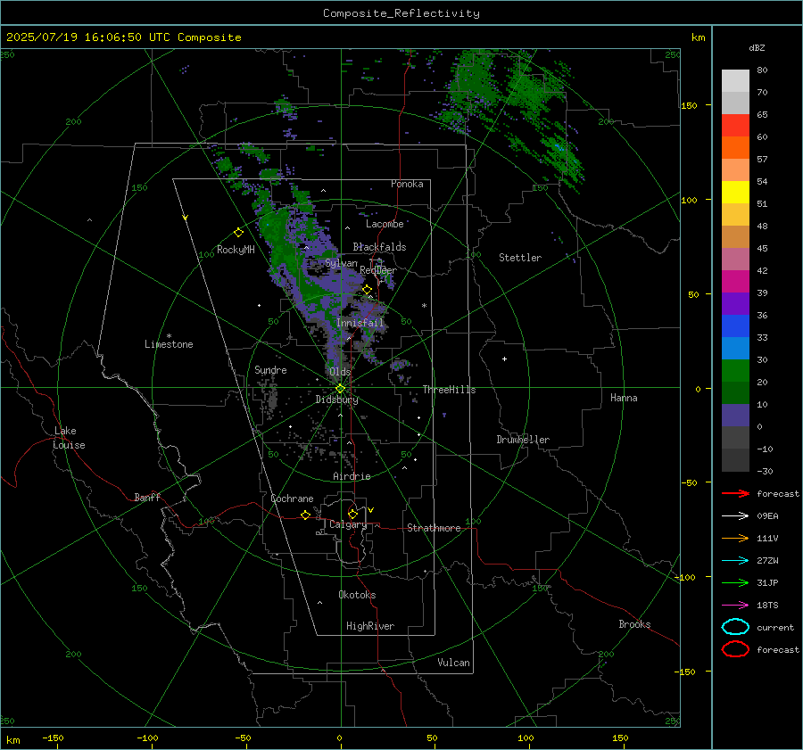Select the magenta 18TS arrow legend icon
Viewport: 803px width, 750px height.
pos(735,606)
